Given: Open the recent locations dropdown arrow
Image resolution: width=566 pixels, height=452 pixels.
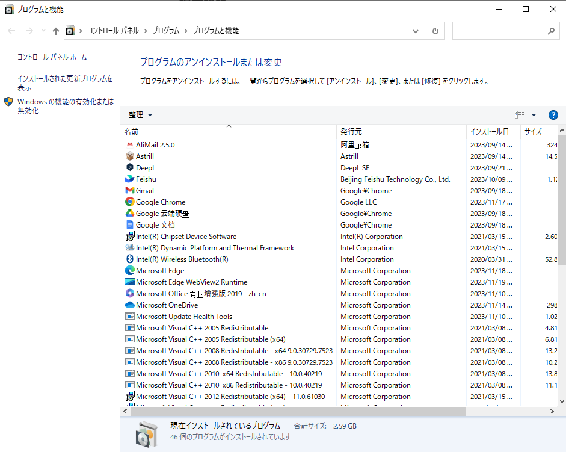Looking at the screenshot, I should (43, 31).
